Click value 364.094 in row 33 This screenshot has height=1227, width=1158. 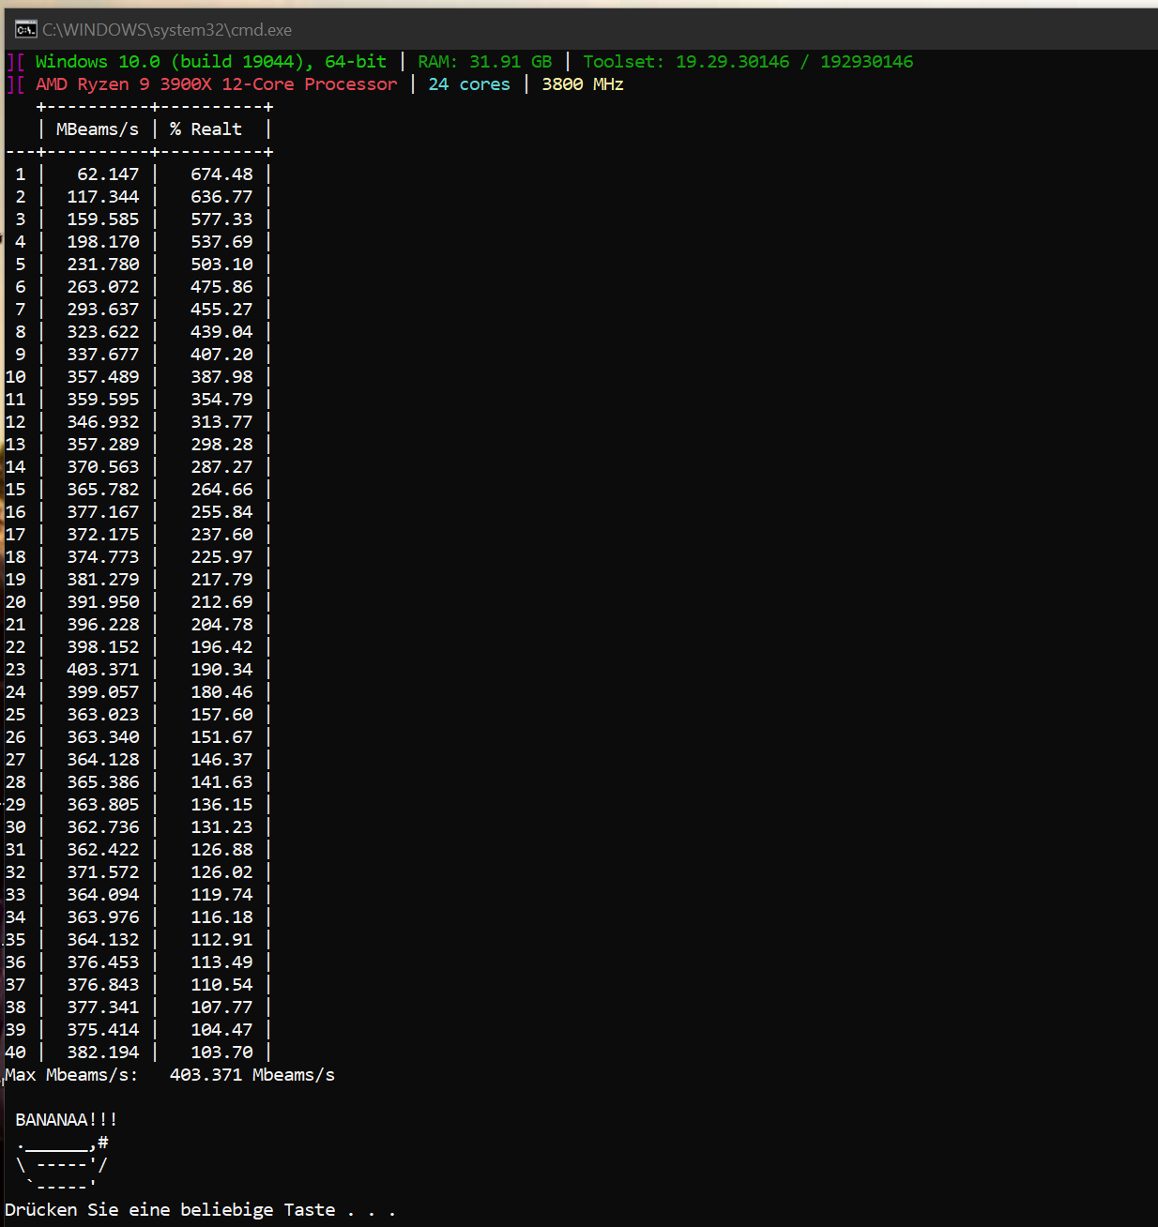click(x=103, y=895)
